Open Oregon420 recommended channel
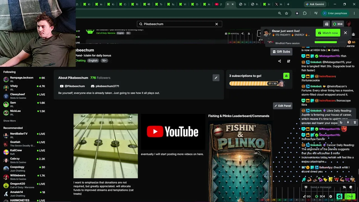This screenshot has height=202, width=359. pos(24,185)
